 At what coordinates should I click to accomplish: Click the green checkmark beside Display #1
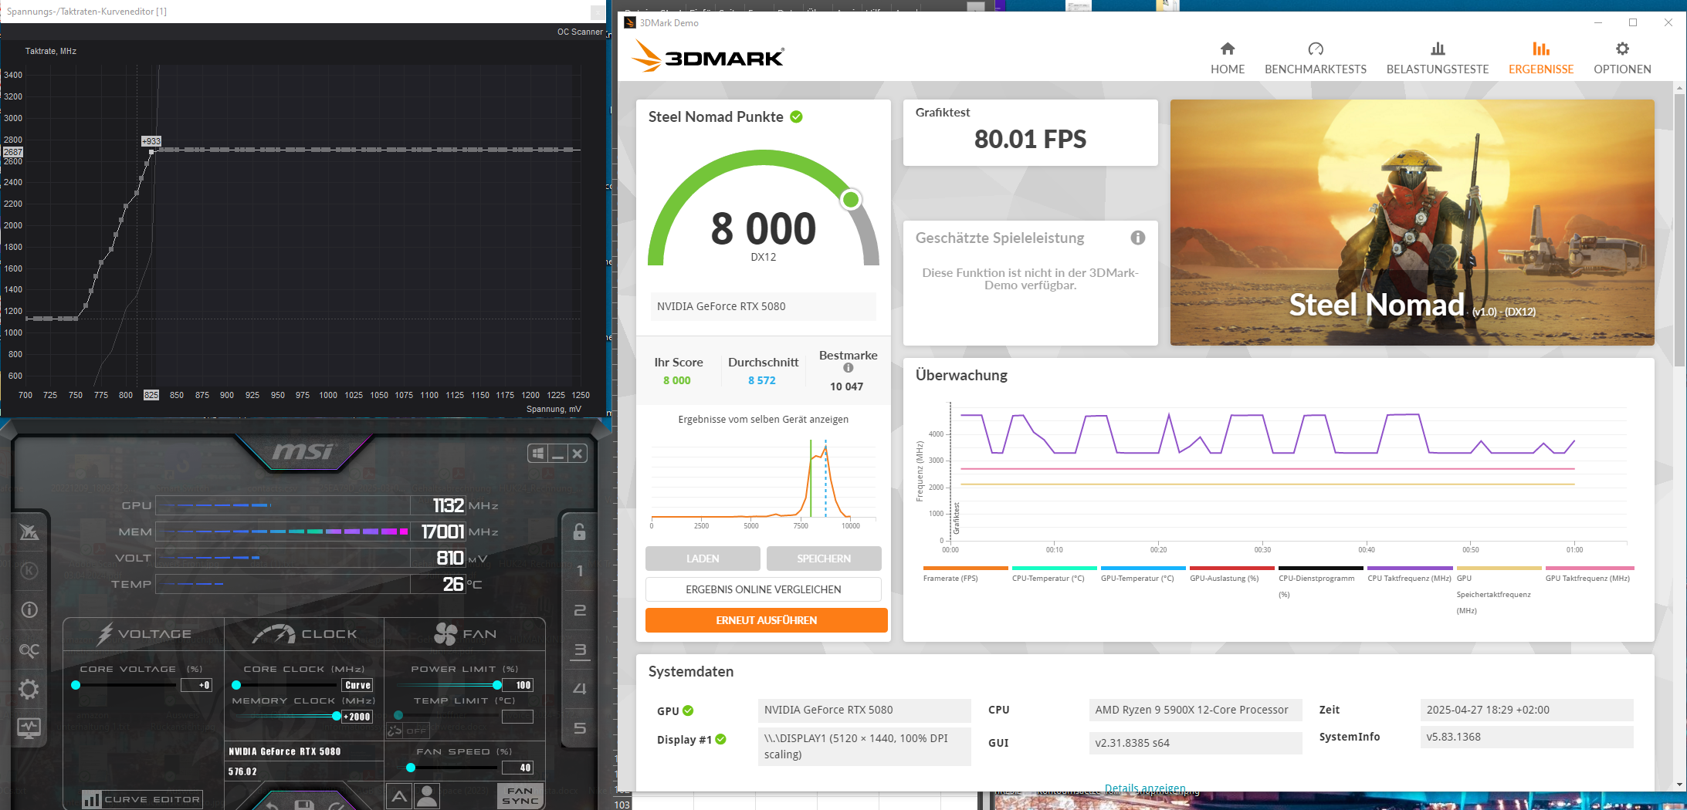721,739
